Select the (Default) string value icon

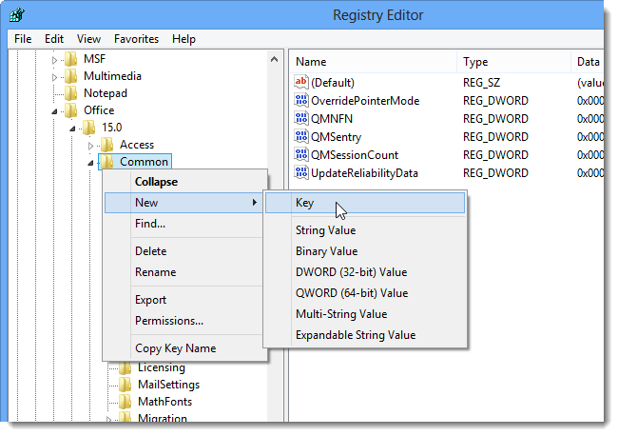point(301,82)
